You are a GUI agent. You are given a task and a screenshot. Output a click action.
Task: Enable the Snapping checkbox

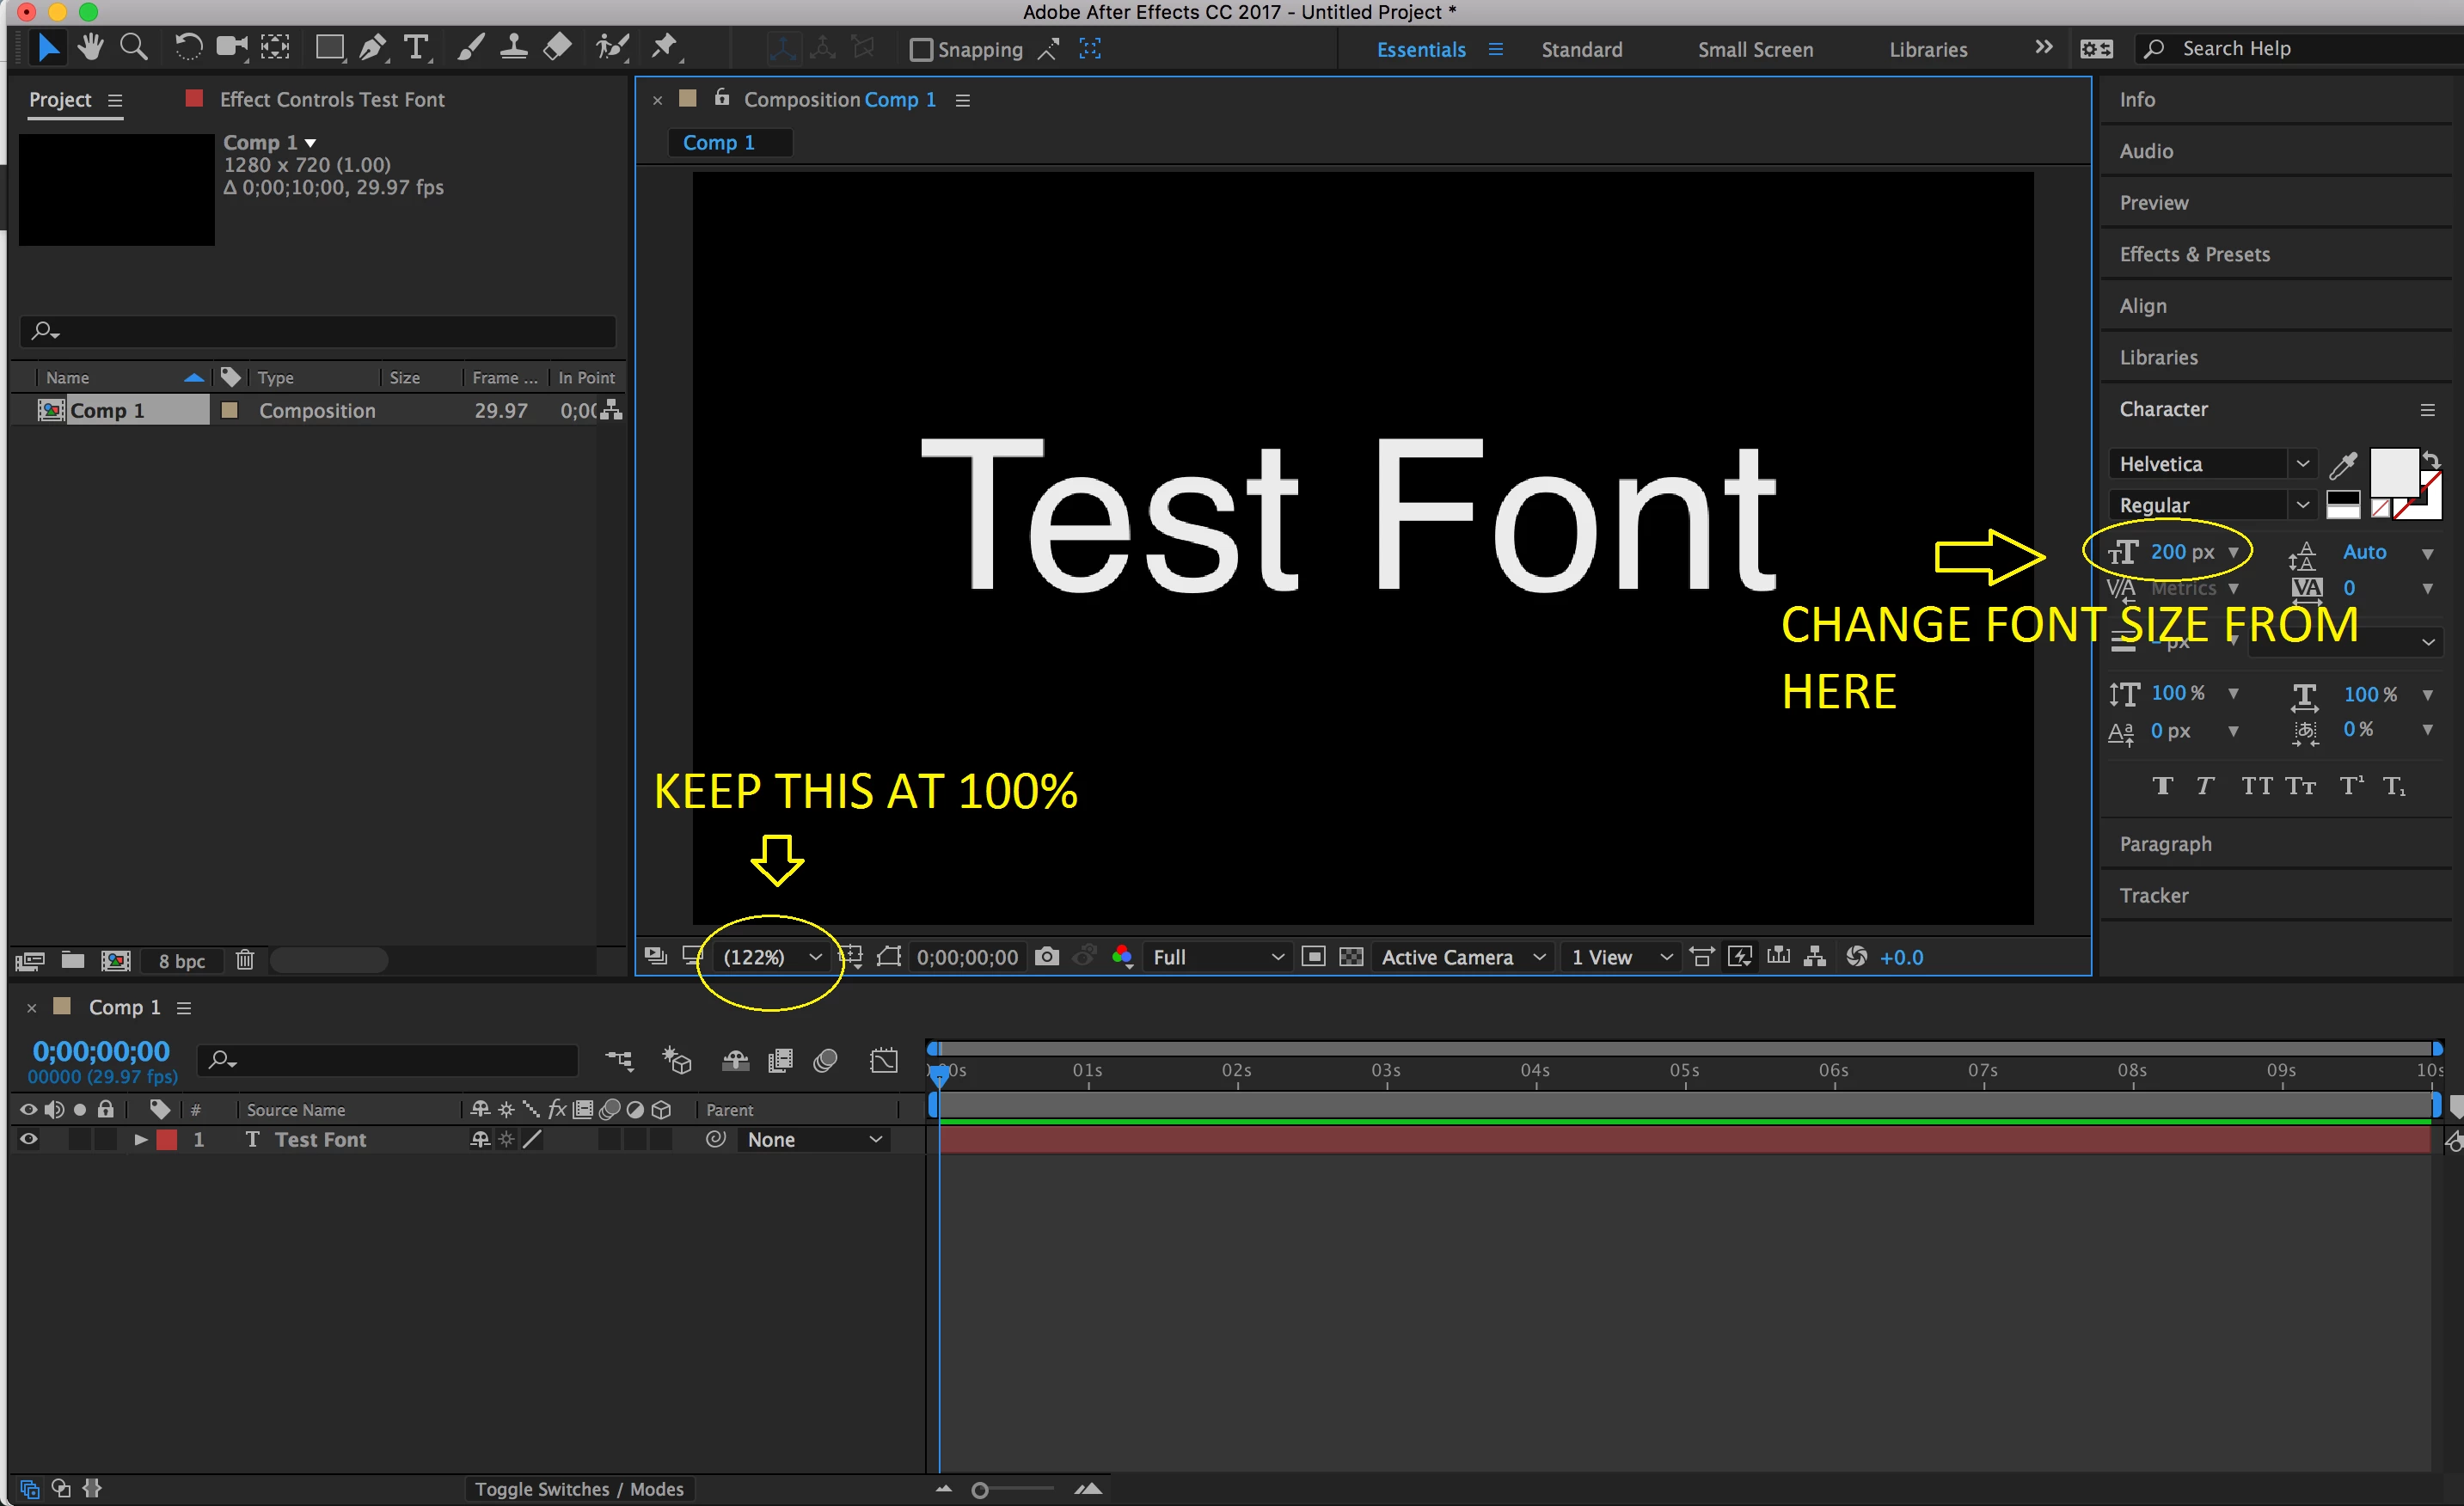point(921,49)
